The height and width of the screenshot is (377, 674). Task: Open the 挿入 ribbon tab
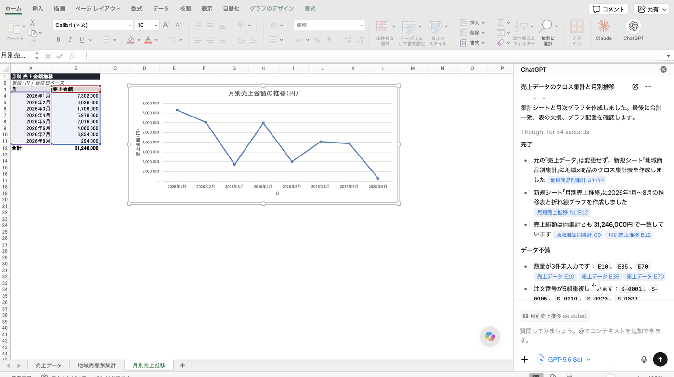pyautogui.click(x=38, y=9)
